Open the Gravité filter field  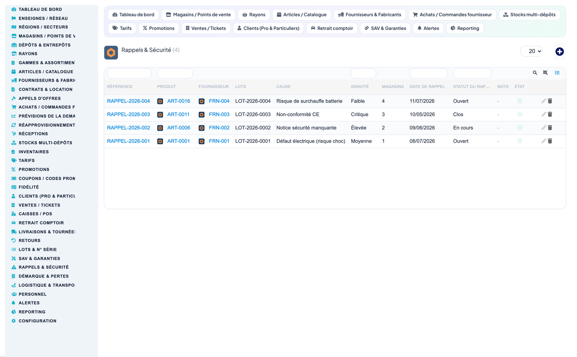coord(363,73)
